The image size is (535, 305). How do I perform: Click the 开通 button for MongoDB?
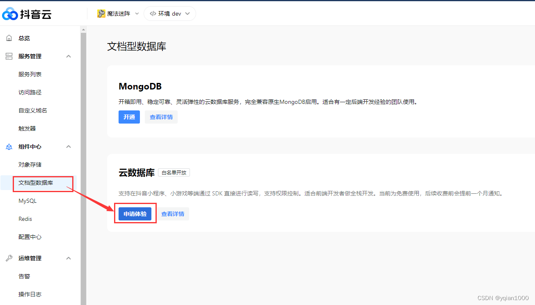pyautogui.click(x=129, y=117)
